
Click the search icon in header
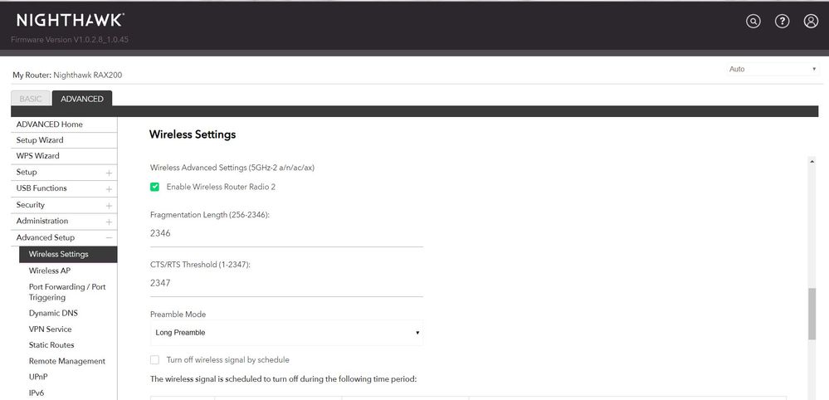coord(753,22)
